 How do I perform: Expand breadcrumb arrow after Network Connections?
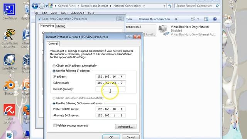tap(144, 6)
